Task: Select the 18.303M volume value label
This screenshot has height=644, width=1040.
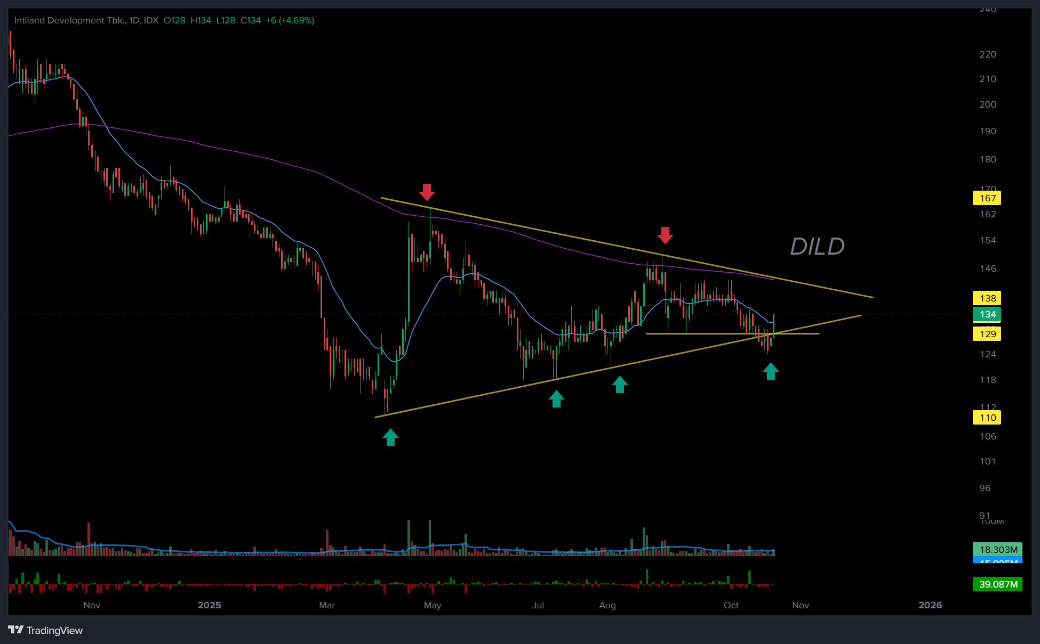Action: click(x=998, y=549)
